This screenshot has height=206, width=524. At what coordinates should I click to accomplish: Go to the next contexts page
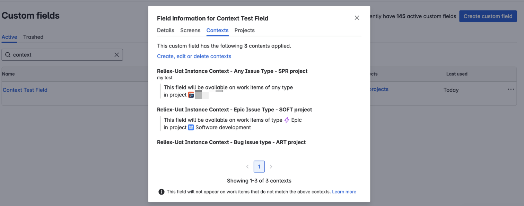(271, 167)
